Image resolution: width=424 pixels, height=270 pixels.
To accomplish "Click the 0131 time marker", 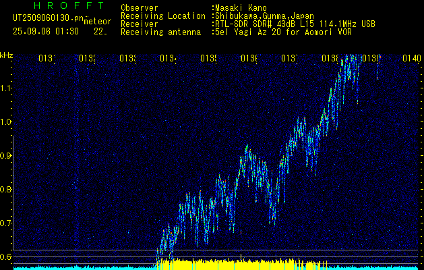I will coord(47,58).
